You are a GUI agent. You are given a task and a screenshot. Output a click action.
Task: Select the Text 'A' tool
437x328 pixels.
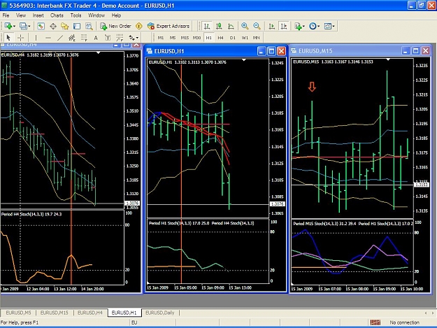[96, 38]
